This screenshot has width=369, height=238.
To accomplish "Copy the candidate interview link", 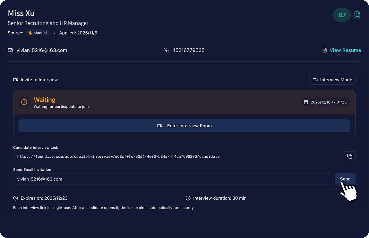I will coord(349,156).
